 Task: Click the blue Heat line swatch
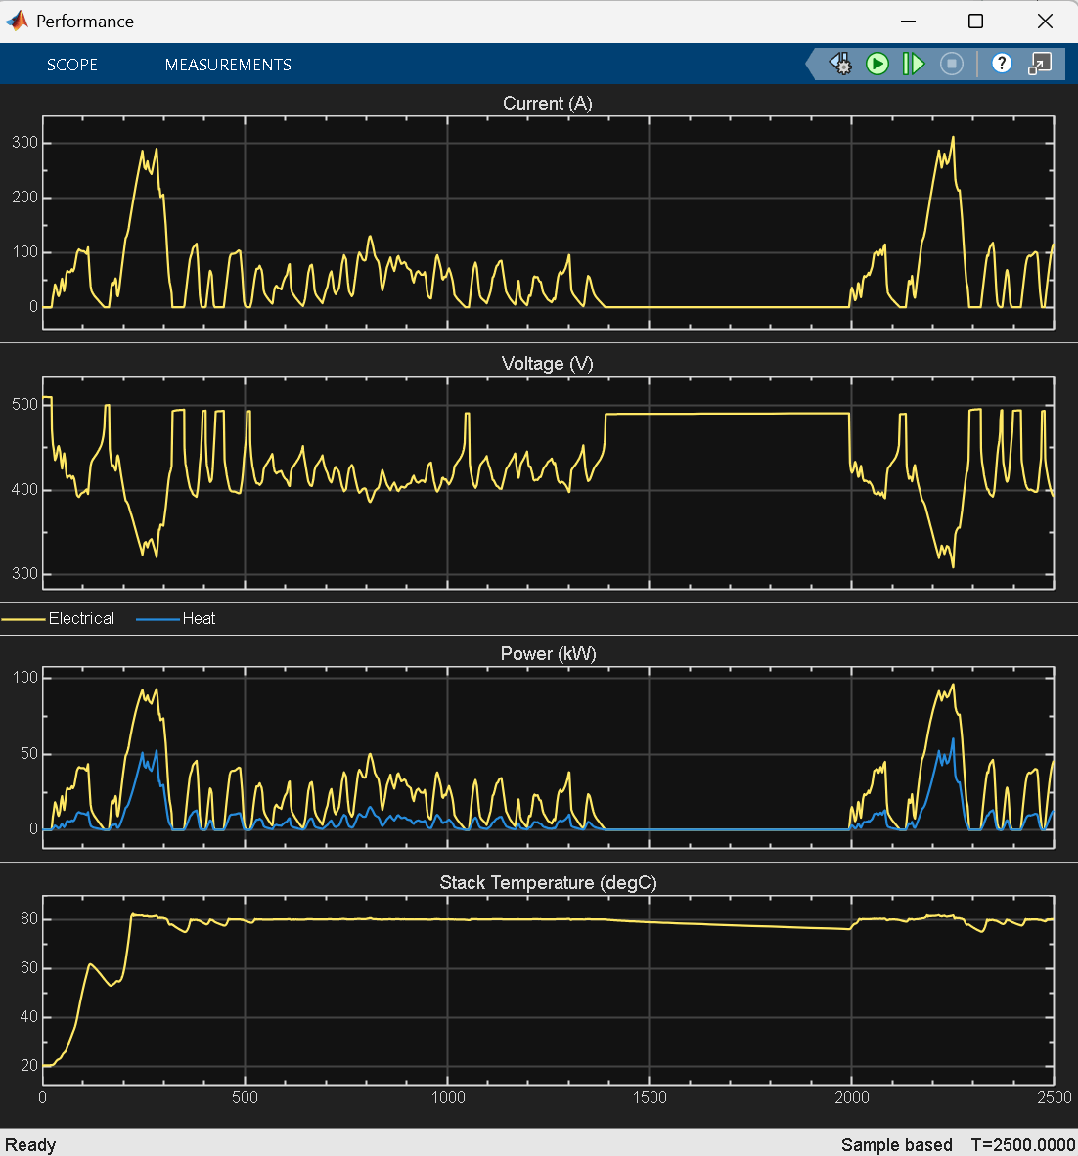tap(157, 619)
